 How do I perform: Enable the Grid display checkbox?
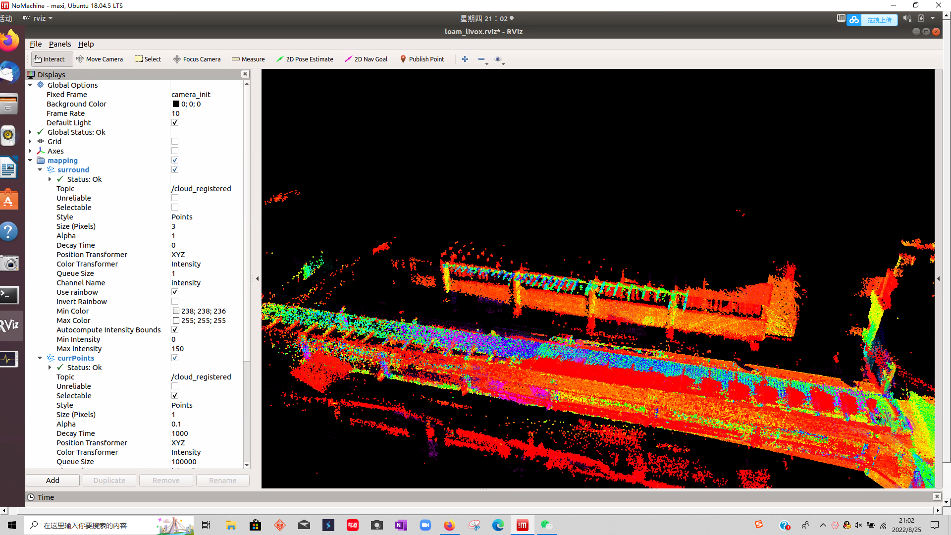pos(175,142)
